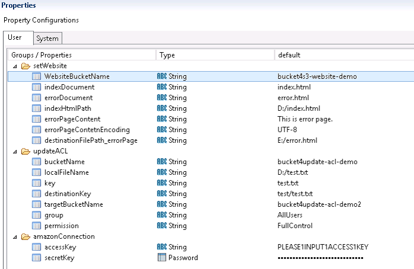Screen dimensions: 414x269
Task: Click the setWebsite folder icon
Action: pos(25,66)
